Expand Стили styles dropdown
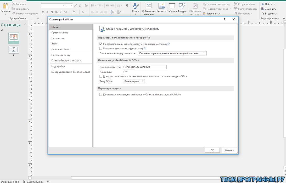Viewport: 286px width, 183px height. pyautogui.click(x=135, y=14)
